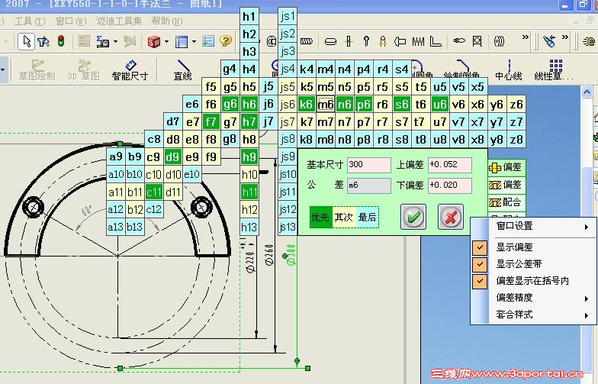
Task: Select the 最后 last-choice filter
Action: pos(368,217)
